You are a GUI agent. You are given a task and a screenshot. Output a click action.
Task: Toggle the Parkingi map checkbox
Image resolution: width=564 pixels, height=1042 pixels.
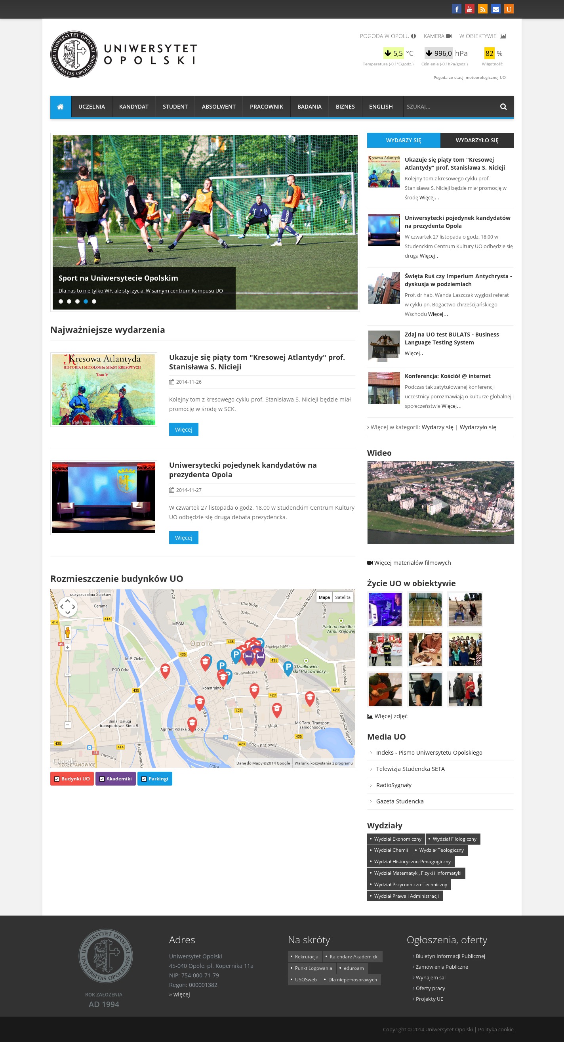(144, 779)
